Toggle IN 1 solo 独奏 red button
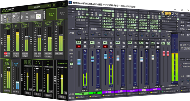Image resolution: width=190 pixels, height=101 pixels. pyautogui.click(x=5, y=53)
